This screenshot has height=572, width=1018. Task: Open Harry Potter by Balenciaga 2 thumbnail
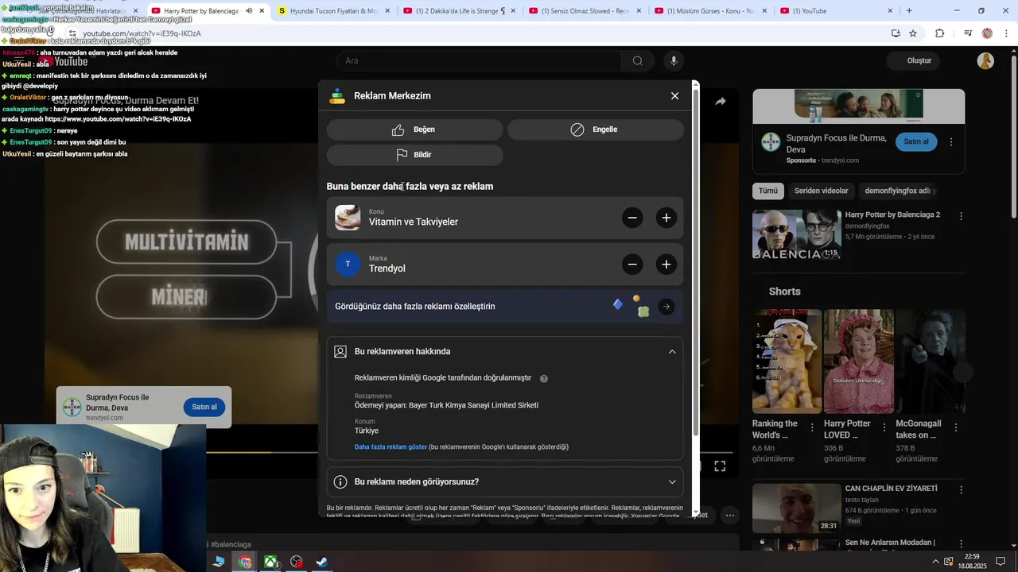797,234
